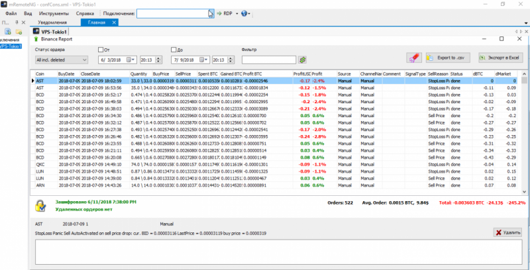This screenshot has width=530, height=270.
Task: Enable the От date checkbox
Action: point(100,49)
